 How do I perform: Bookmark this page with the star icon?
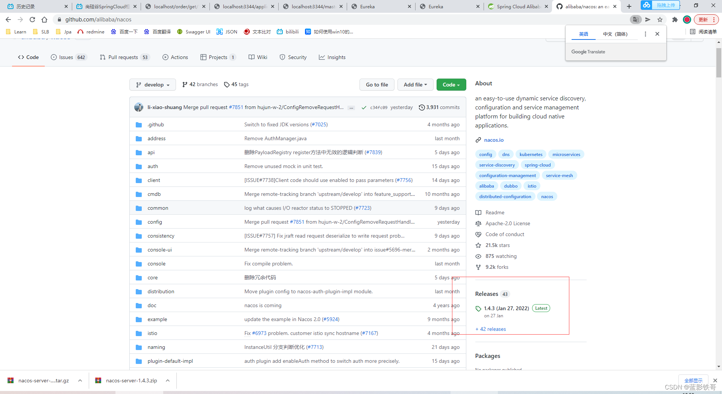point(660,20)
